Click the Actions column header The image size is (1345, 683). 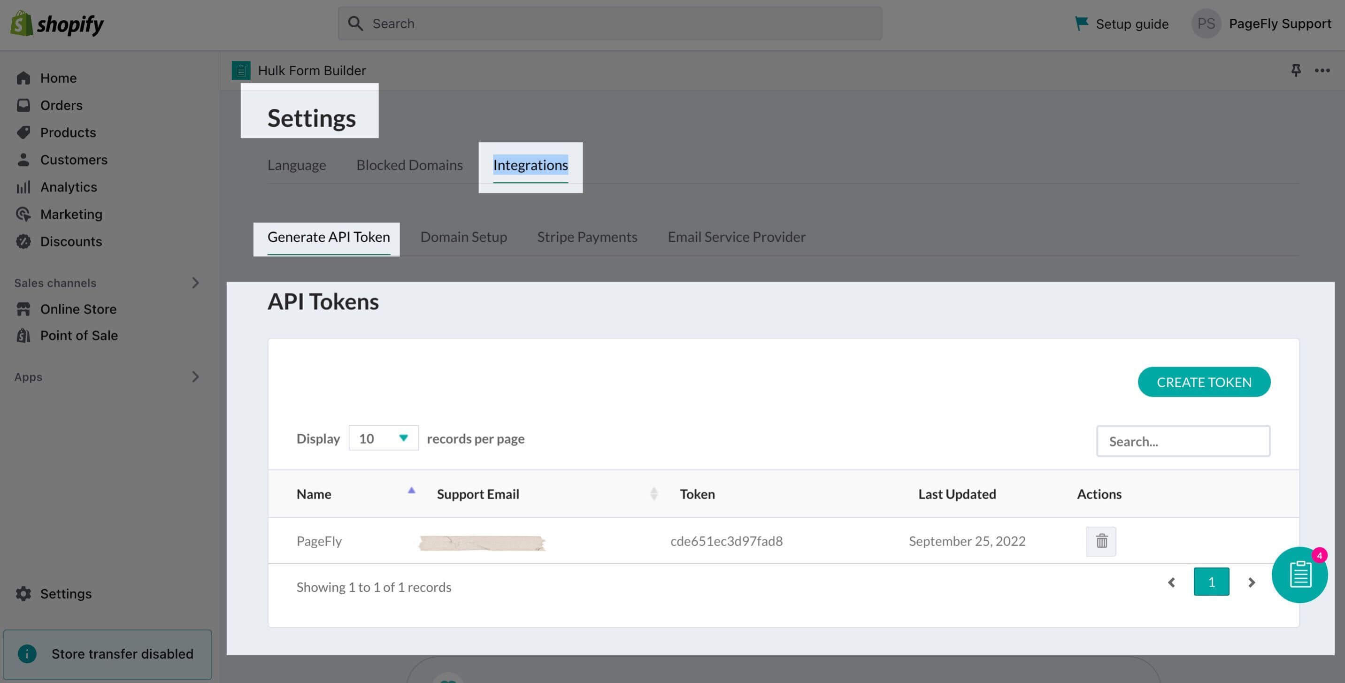coord(1099,494)
